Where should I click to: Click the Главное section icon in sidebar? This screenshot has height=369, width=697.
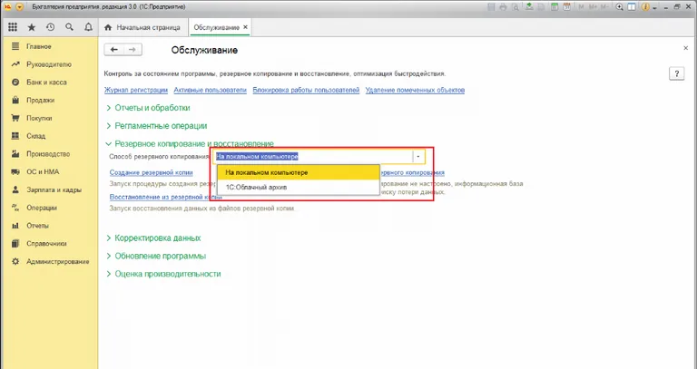[x=15, y=46]
